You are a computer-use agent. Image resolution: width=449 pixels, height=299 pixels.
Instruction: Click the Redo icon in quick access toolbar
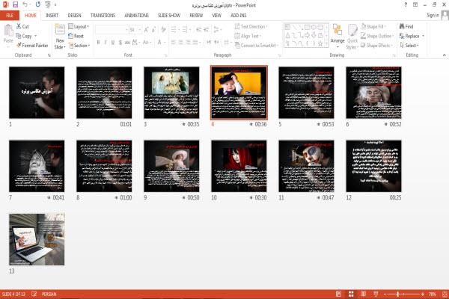(x=38, y=4)
